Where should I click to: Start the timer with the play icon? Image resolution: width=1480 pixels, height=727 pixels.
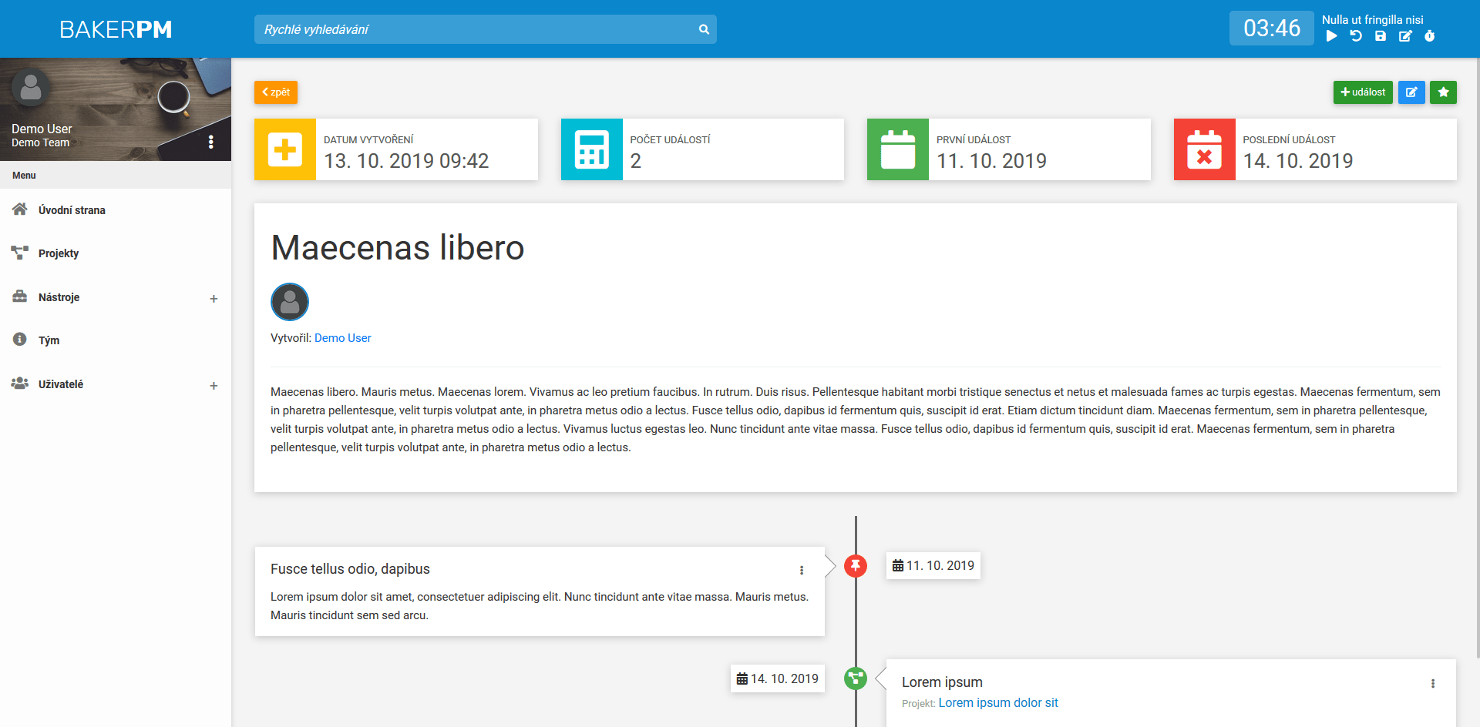[x=1331, y=36]
